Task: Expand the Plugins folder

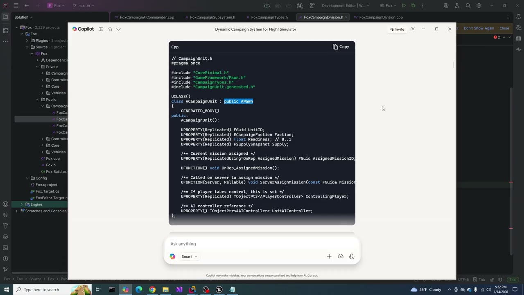Action: coord(27,41)
